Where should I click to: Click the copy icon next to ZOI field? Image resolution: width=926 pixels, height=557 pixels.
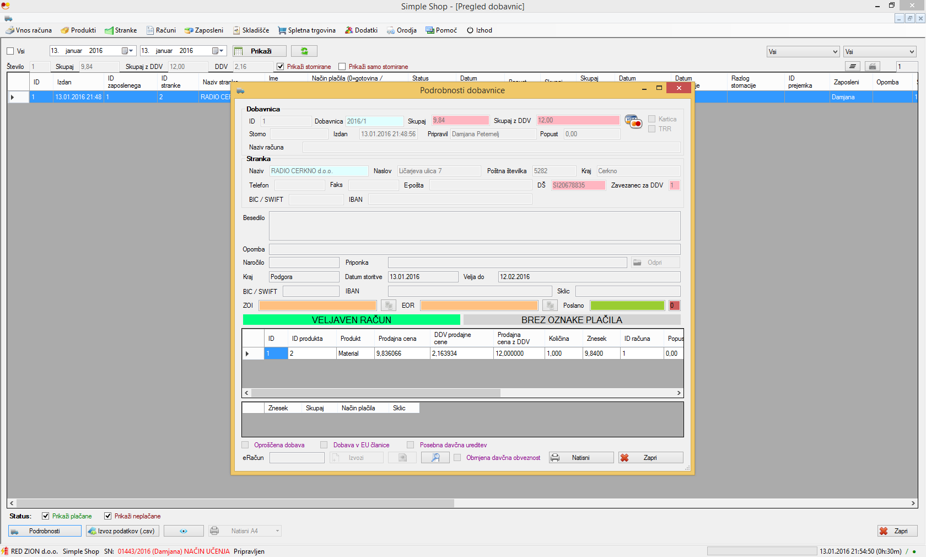pyautogui.click(x=389, y=306)
